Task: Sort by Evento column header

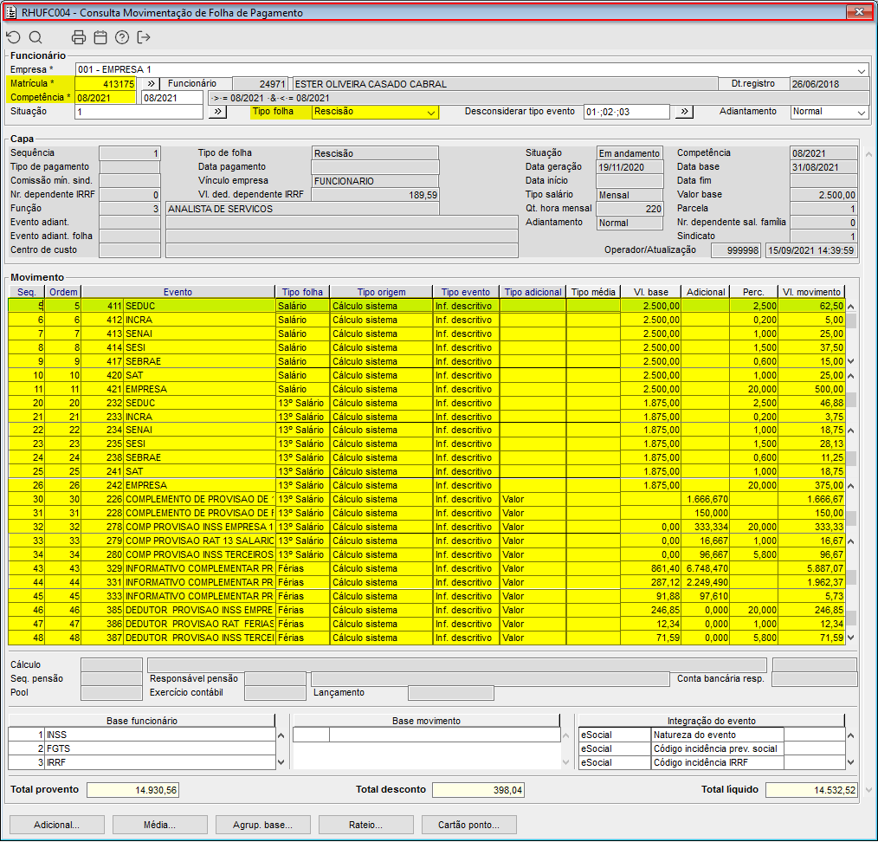Action: (178, 292)
